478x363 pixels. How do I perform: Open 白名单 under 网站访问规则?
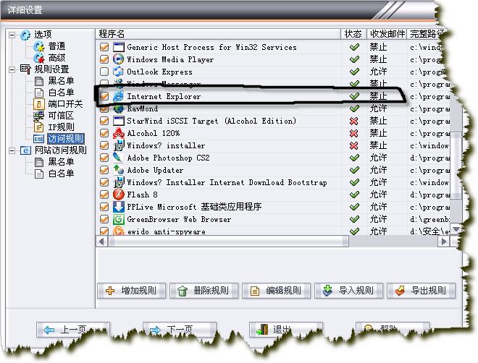coord(61,174)
